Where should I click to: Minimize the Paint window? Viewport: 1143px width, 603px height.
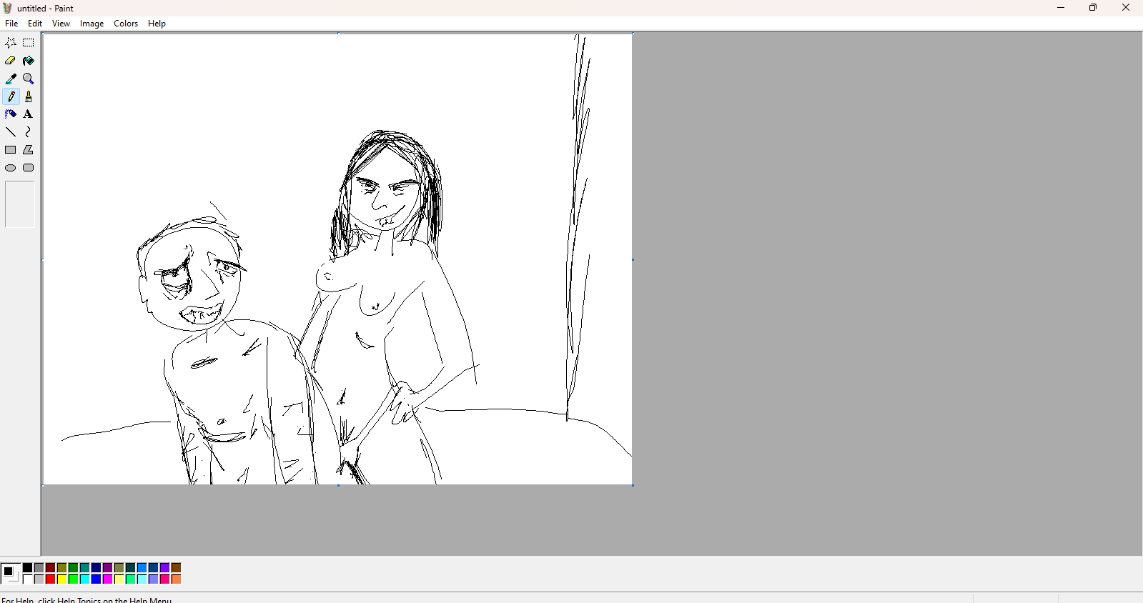coord(1061,8)
